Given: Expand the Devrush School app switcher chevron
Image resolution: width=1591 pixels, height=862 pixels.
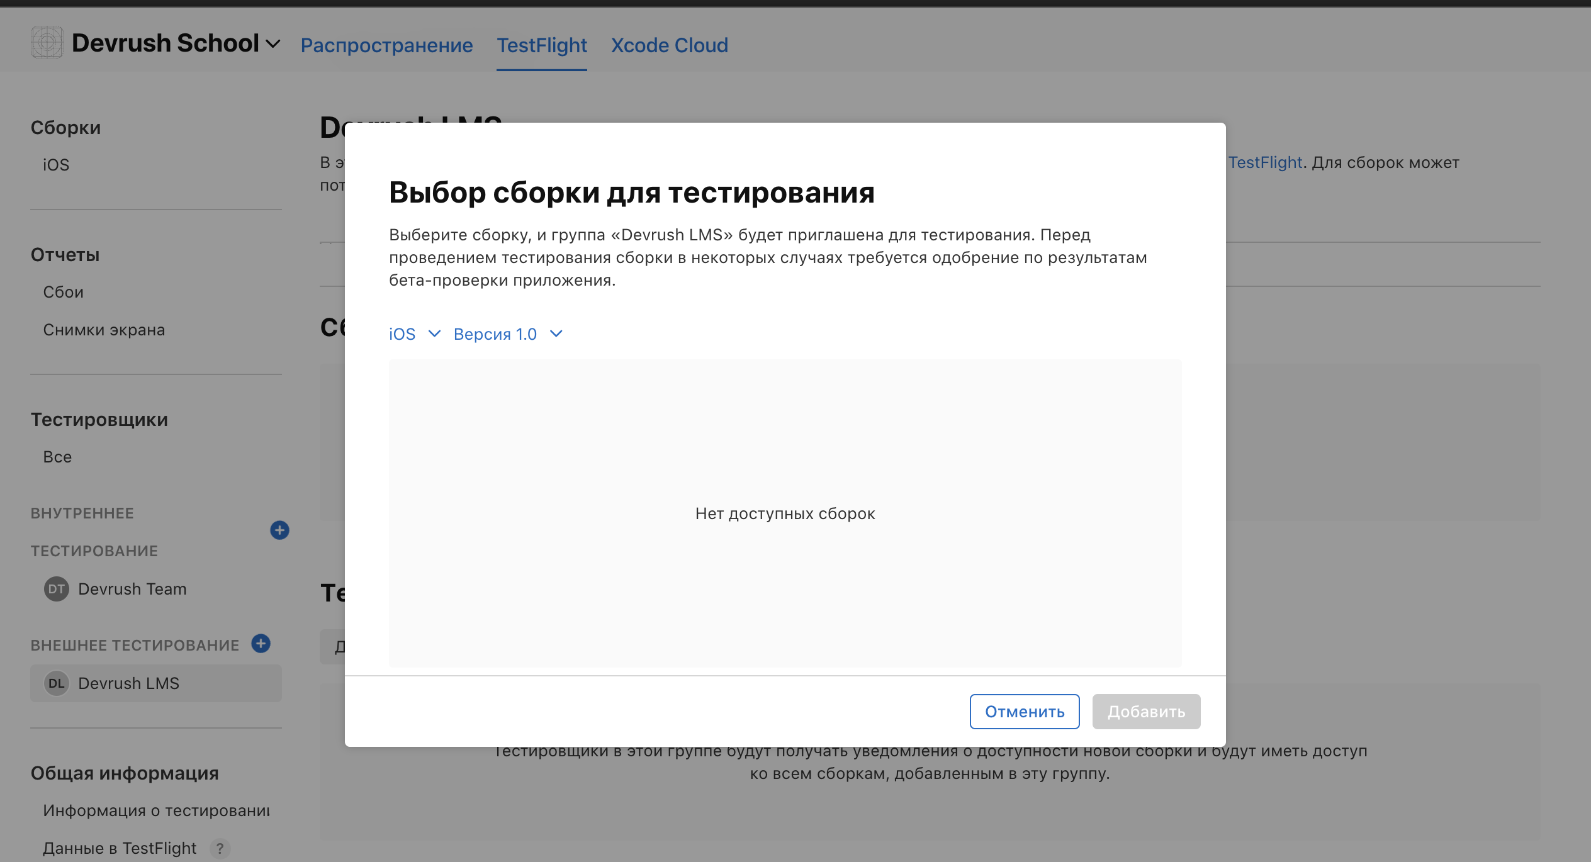Looking at the screenshot, I should point(273,44).
